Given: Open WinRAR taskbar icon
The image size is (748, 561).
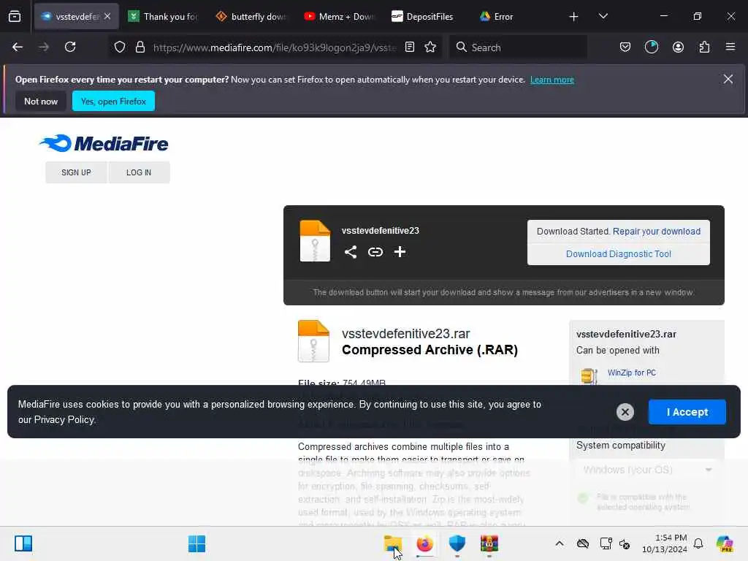Looking at the screenshot, I should point(489,543).
